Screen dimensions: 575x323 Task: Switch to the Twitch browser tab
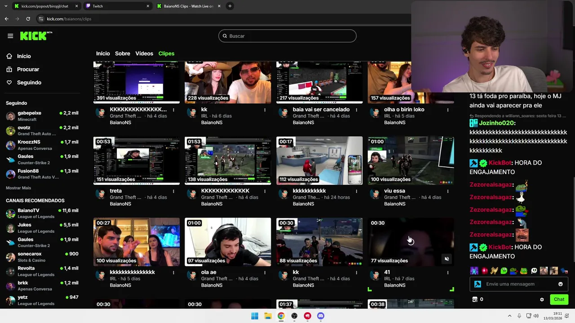[117, 6]
